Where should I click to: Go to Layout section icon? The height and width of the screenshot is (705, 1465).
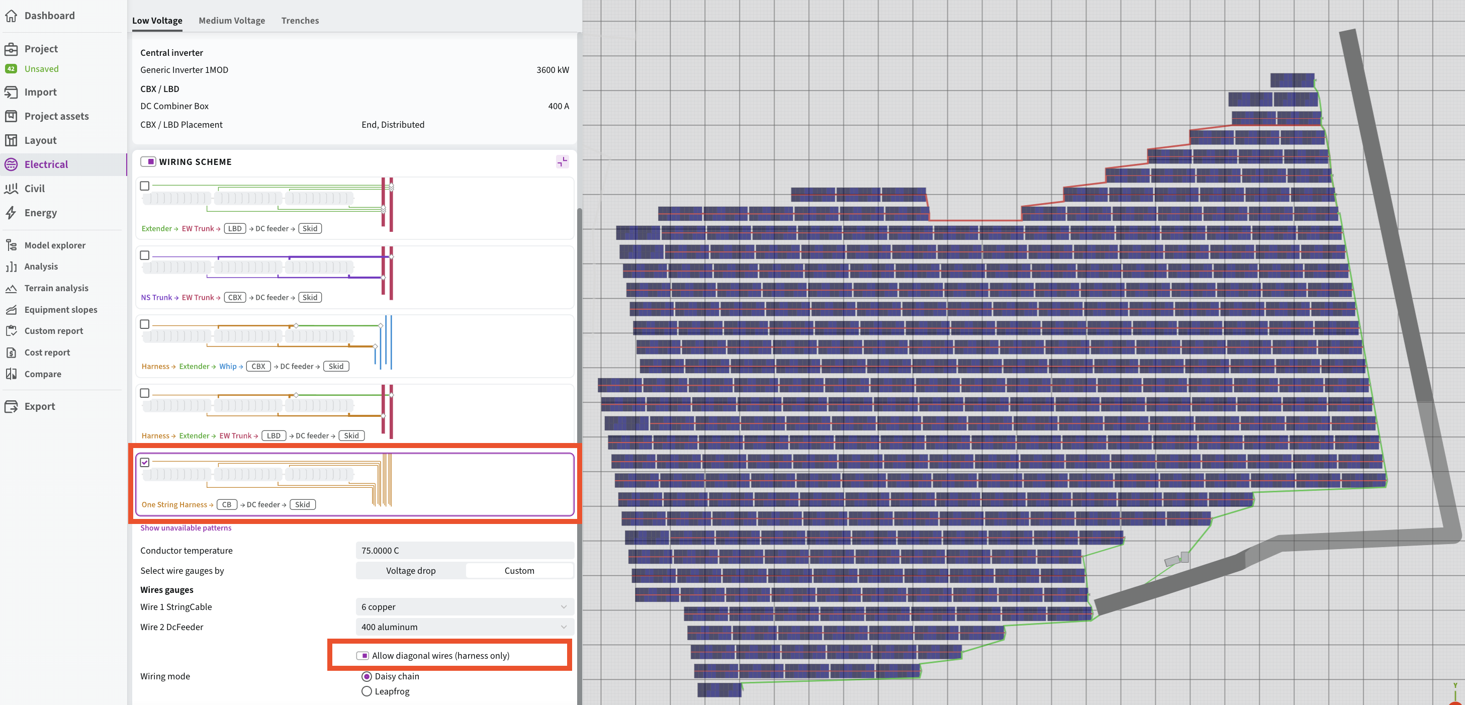click(x=11, y=140)
